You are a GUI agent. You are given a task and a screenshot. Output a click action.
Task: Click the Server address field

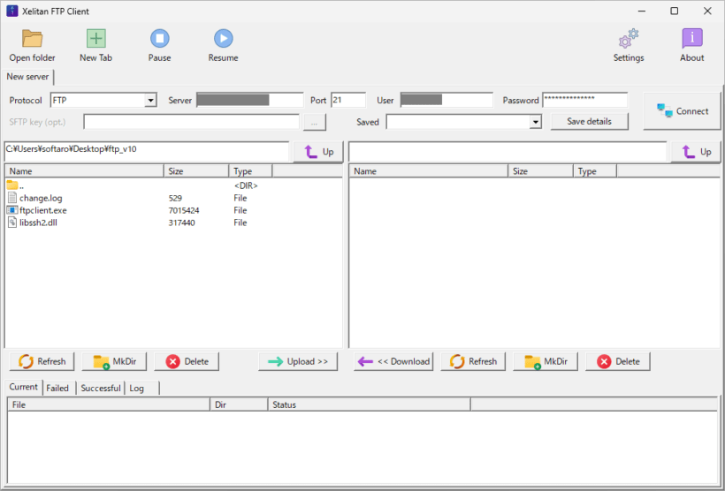coord(250,101)
